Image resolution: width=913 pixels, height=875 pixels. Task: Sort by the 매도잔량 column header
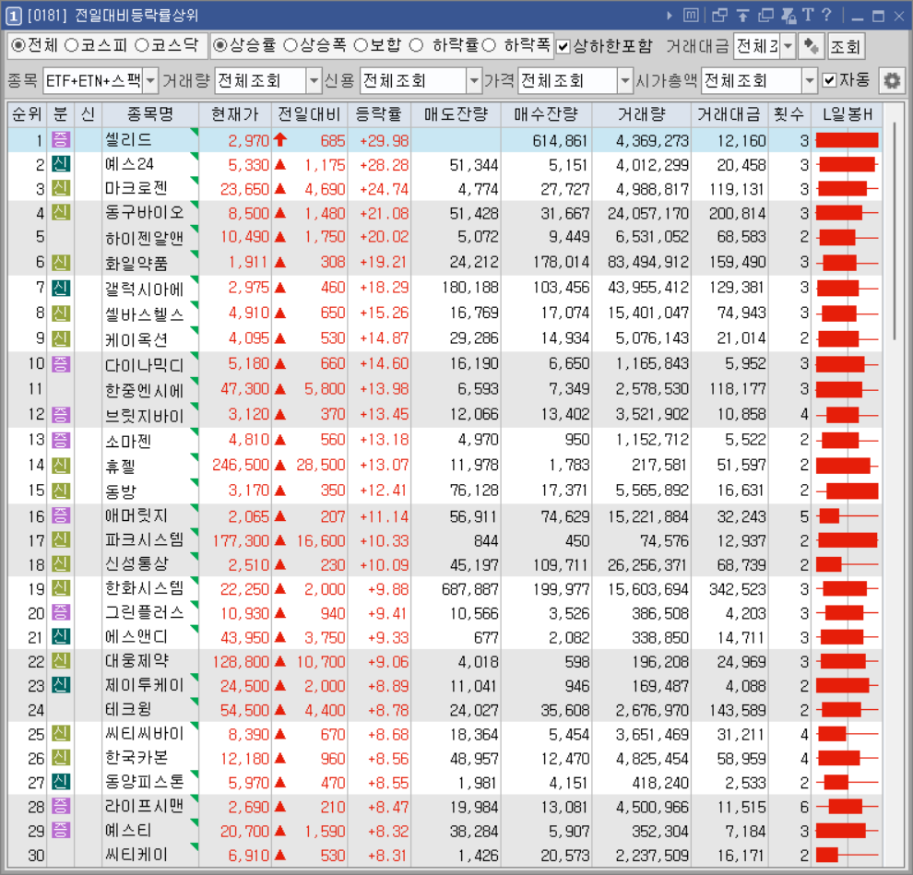456,114
